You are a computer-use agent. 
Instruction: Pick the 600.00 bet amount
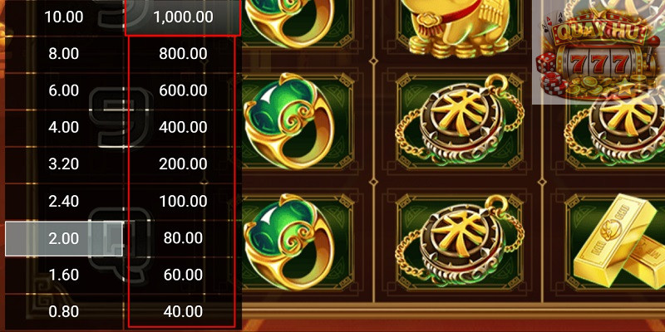(x=183, y=90)
